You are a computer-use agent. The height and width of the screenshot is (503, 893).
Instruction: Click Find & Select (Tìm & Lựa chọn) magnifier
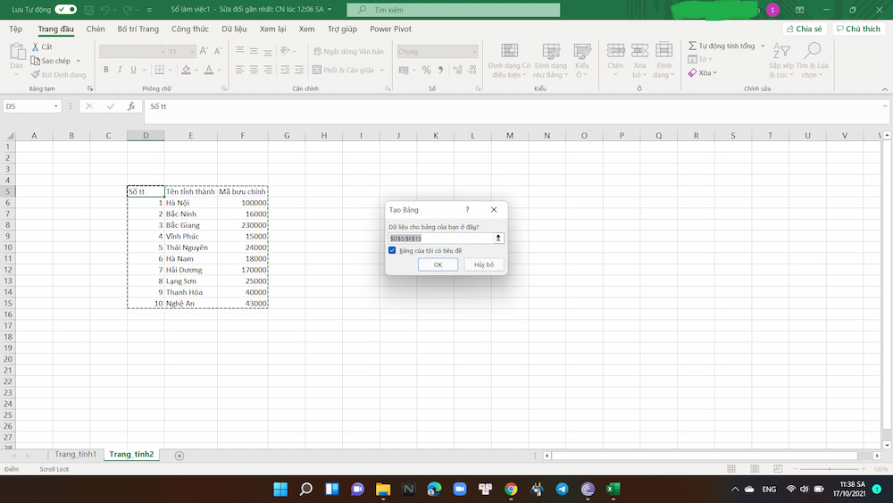[x=812, y=51]
